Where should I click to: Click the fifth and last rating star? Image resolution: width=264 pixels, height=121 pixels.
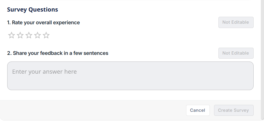tap(46, 36)
